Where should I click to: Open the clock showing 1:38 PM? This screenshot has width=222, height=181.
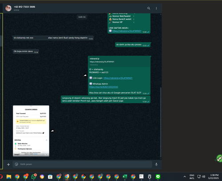click(213, 177)
